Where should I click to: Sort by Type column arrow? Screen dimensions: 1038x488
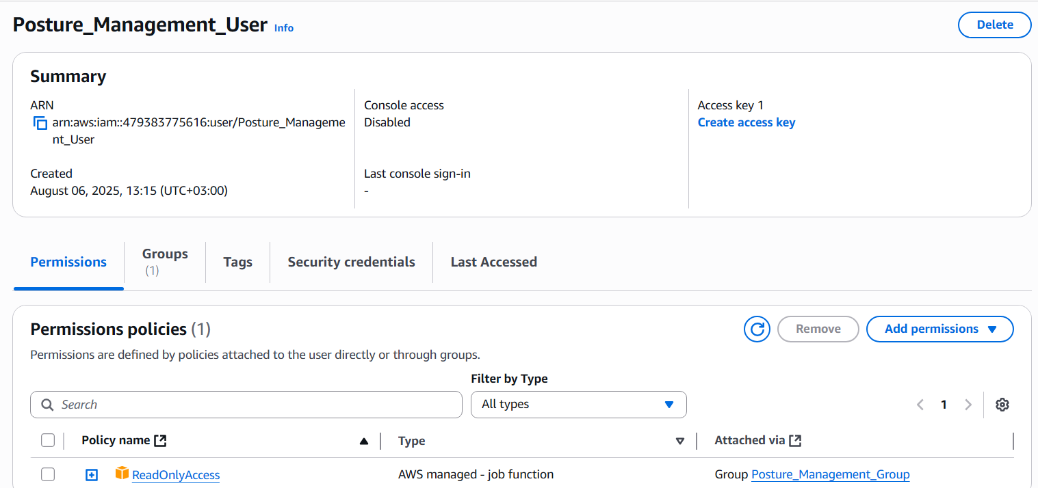(x=679, y=442)
